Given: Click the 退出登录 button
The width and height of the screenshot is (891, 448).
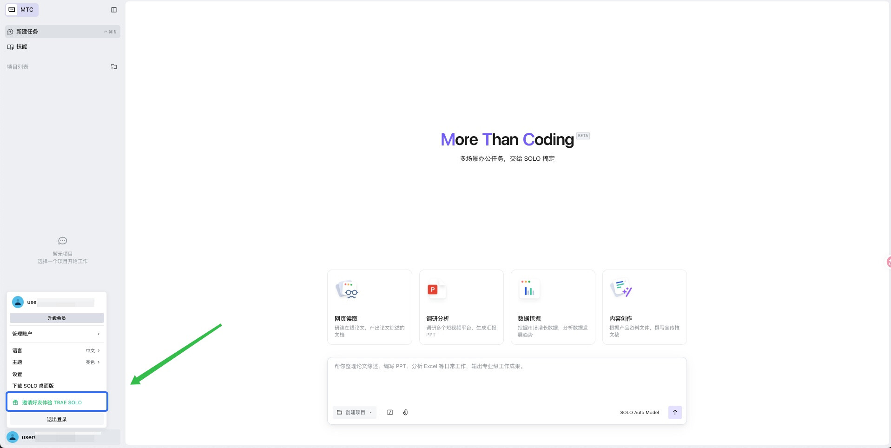Looking at the screenshot, I should pos(57,419).
